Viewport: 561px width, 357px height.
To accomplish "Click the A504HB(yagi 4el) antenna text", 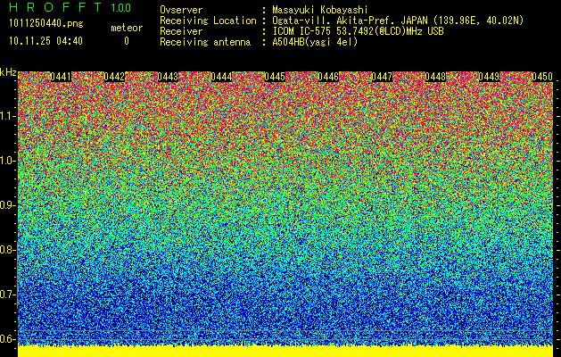I will 315,42.
